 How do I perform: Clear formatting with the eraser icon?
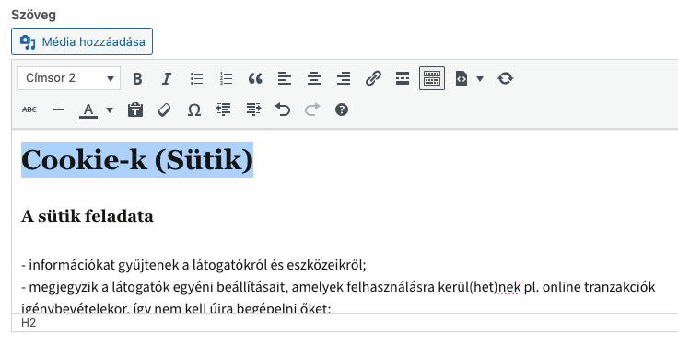[165, 109]
